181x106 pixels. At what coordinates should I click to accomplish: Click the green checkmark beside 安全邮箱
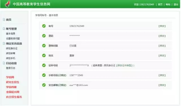pyautogui.click(x=44, y=85)
